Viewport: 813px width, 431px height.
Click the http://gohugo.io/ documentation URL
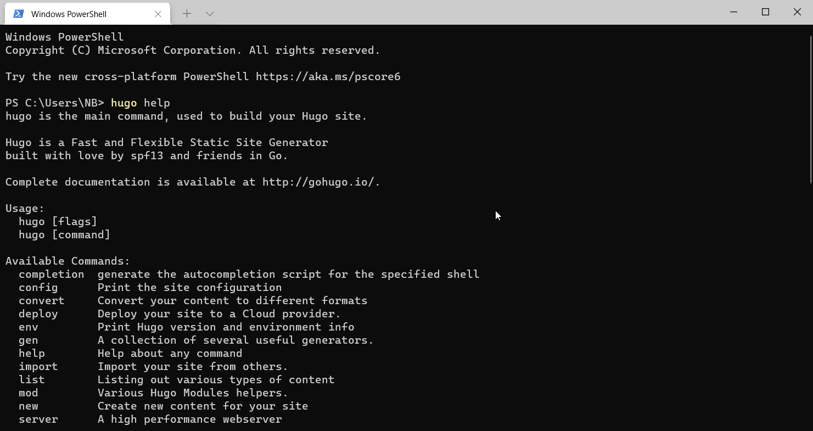pyautogui.click(x=319, y=182)
